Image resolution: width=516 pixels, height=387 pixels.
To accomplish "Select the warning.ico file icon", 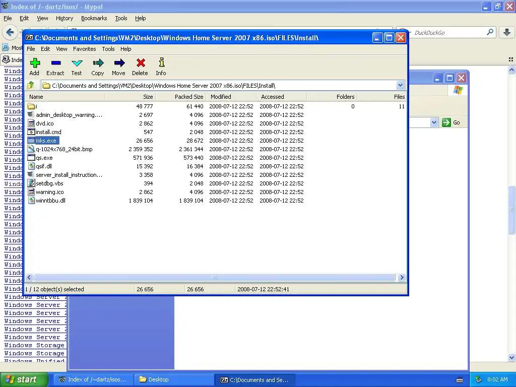I will (x=31, y=192).
